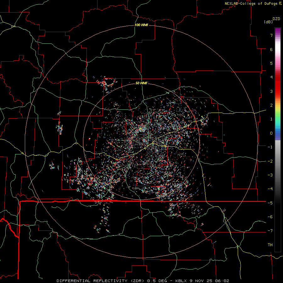
Task: Click the -7 value on the color scale
Action: coord(270,231)
